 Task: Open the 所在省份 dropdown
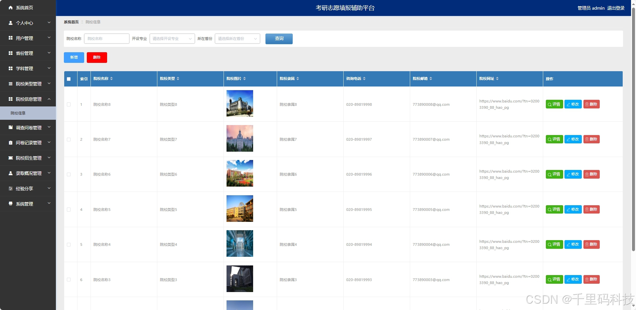click(237, 39)
